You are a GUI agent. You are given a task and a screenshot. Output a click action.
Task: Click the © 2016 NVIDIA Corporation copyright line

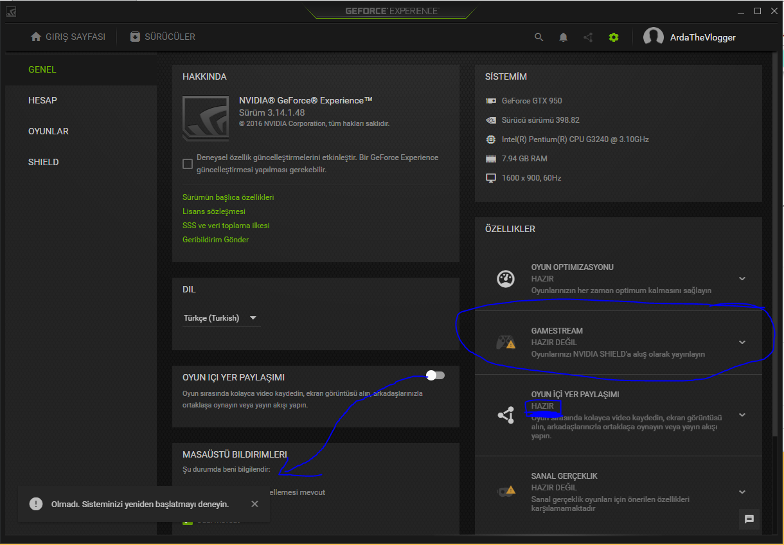tap(314, 123)
